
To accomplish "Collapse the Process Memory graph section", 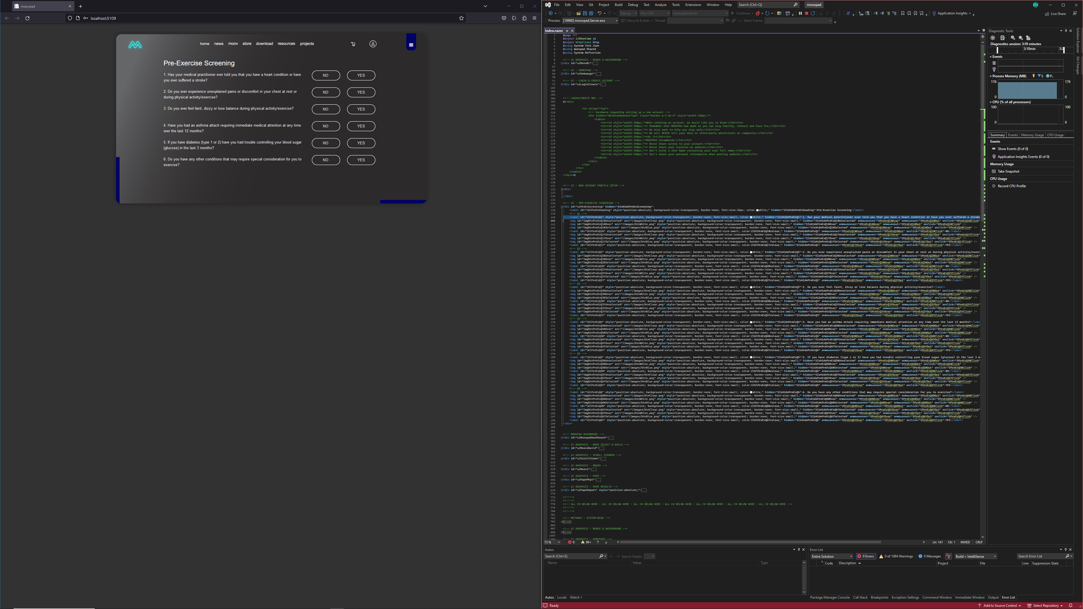I will click(990, 76).
